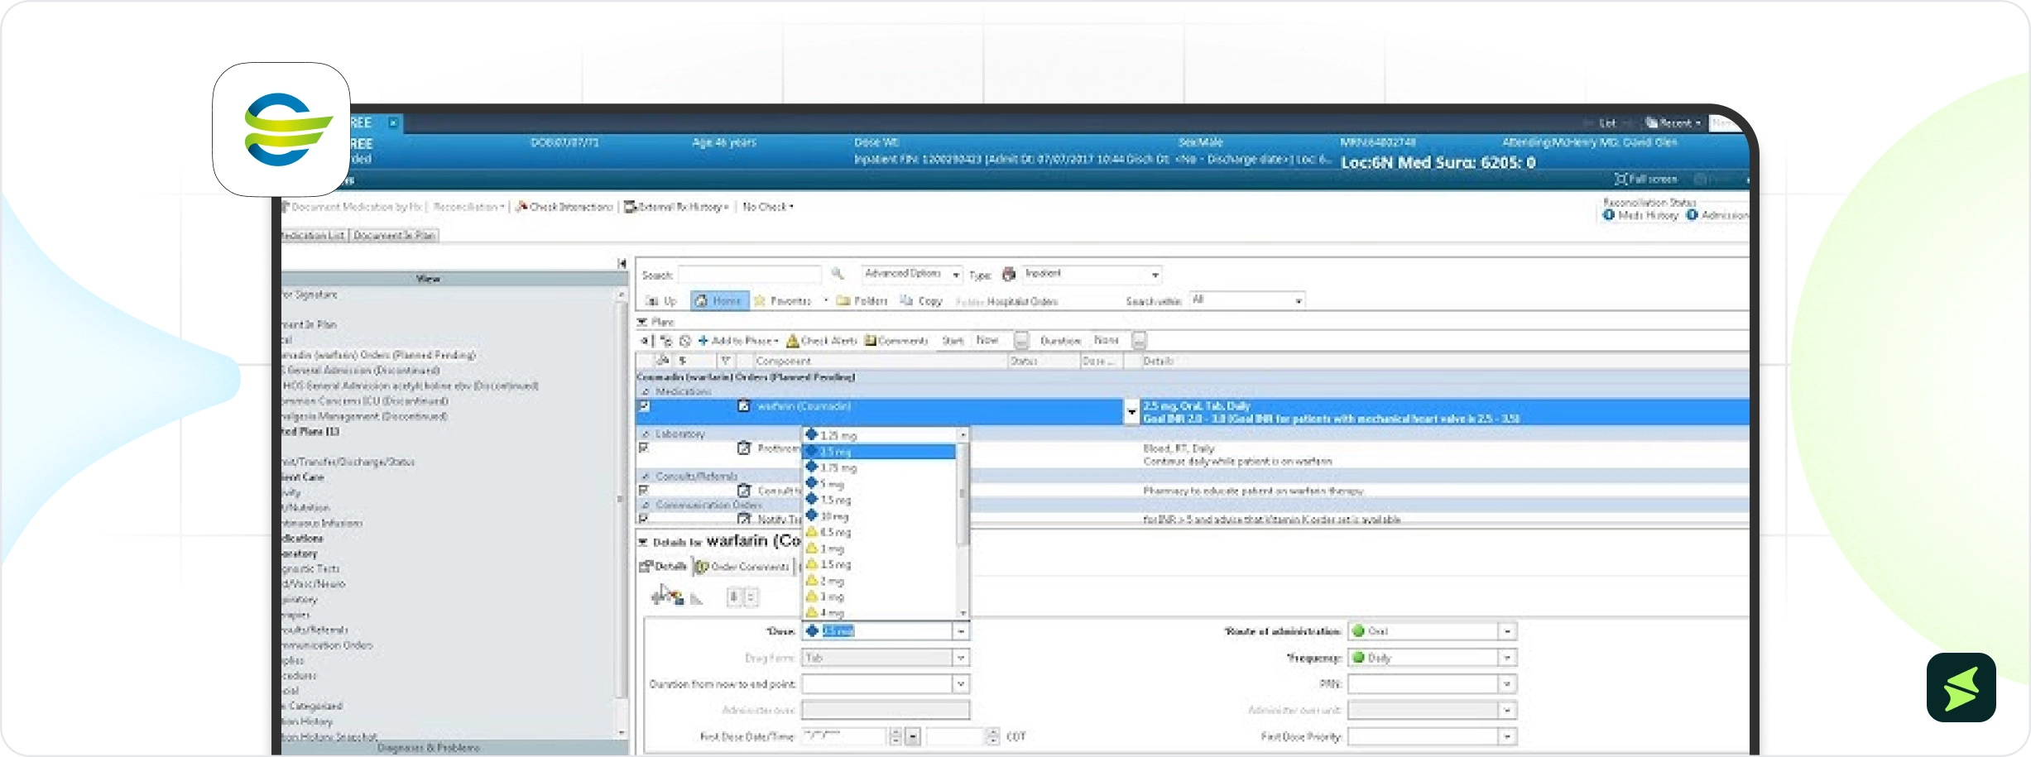
Task: Collapse the View panel arrow
Action: (622, 263)
